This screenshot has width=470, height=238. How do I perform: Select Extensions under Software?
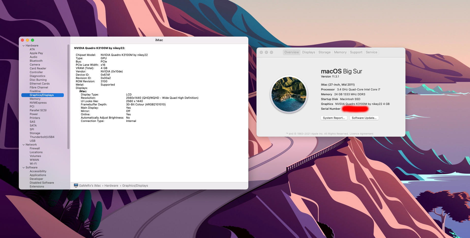37,187
